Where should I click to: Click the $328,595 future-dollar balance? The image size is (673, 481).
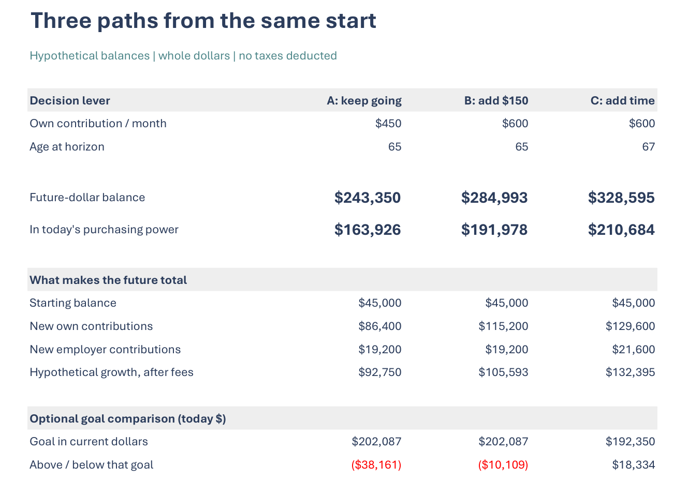(x=621, y=198)
